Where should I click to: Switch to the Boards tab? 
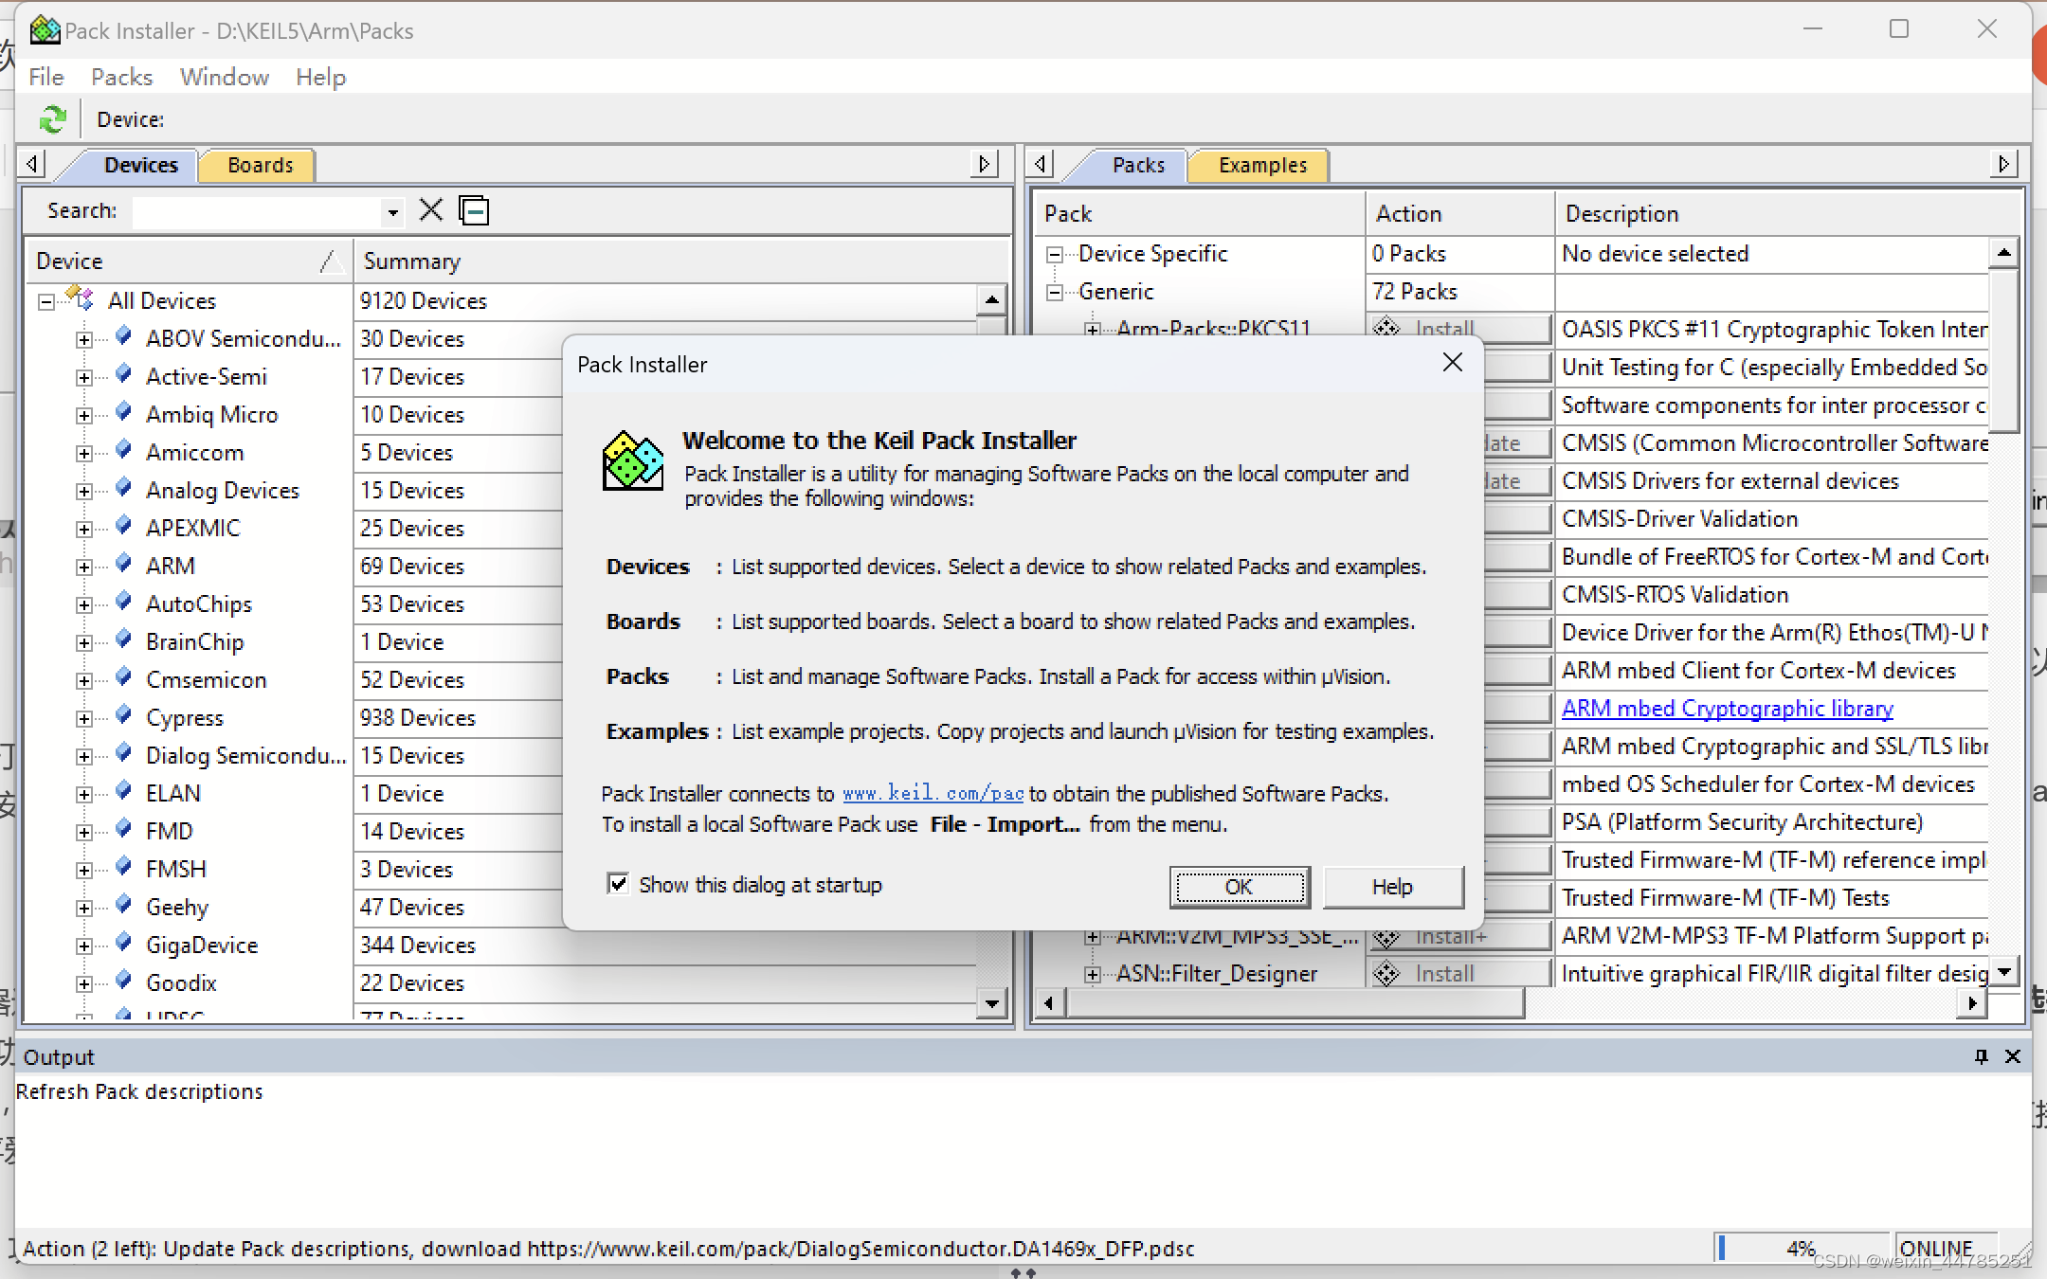click(260, 165)
